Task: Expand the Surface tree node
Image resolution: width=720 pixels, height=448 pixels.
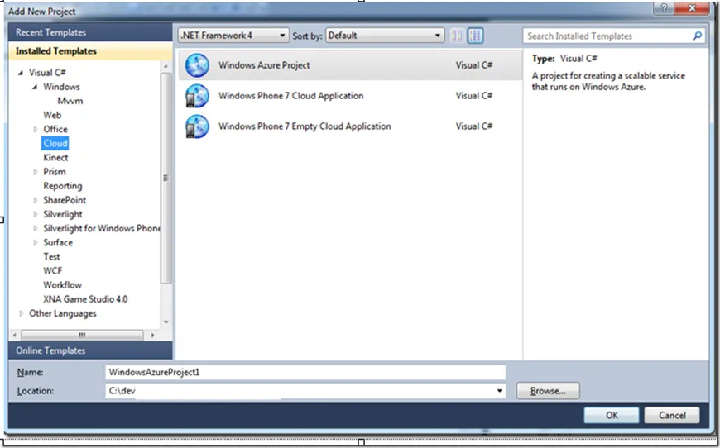Action: 35,242
